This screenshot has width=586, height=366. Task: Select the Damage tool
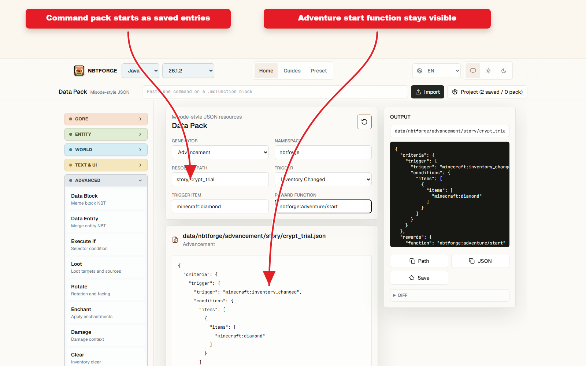coord(106,335)
